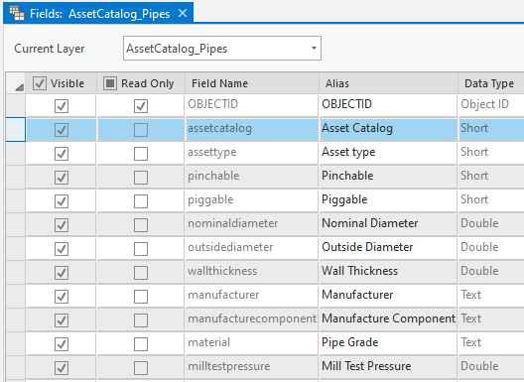Viewport: 524px width, 382px height.
Task: Uncheck Visible for piggable field
Action: pyautogui.click(x=62, y=201)
